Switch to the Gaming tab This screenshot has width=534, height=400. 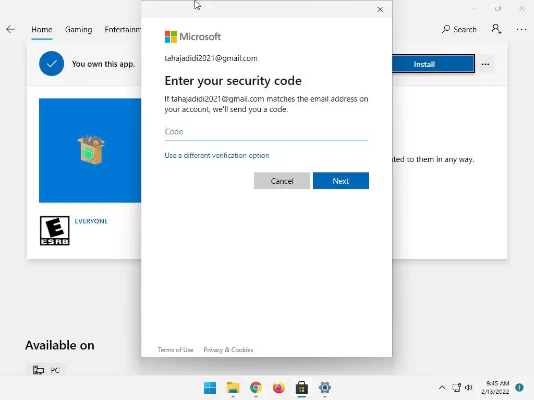pyautogui.click(x=78, y=30)
